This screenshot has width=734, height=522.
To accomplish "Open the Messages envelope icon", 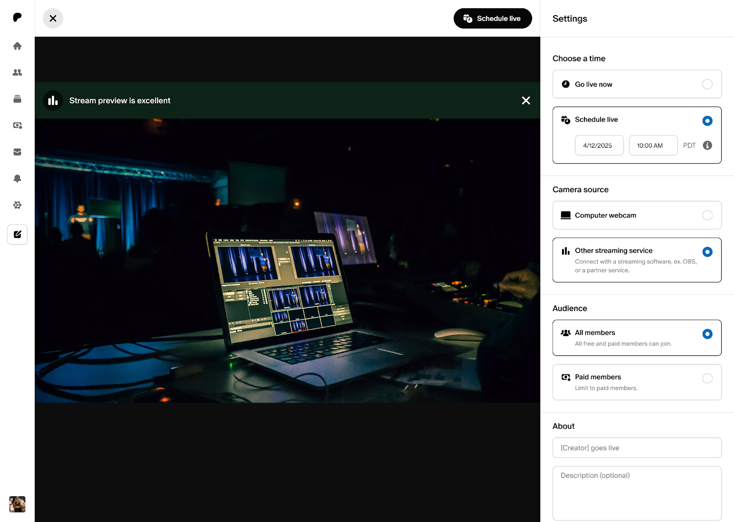I will [x=17, y=152].
